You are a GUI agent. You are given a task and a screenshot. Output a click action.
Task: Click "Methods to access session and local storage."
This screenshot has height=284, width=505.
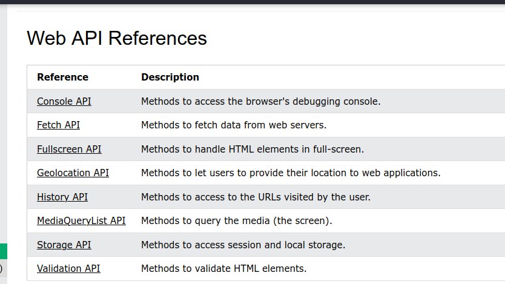243,245
